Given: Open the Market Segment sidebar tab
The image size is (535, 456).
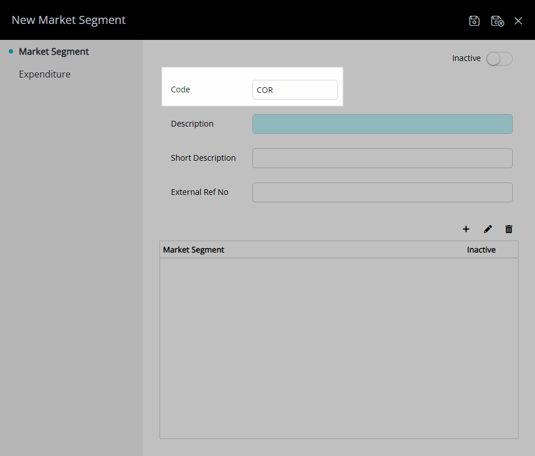Looking at the screenshot, I should tap(54, 51).
